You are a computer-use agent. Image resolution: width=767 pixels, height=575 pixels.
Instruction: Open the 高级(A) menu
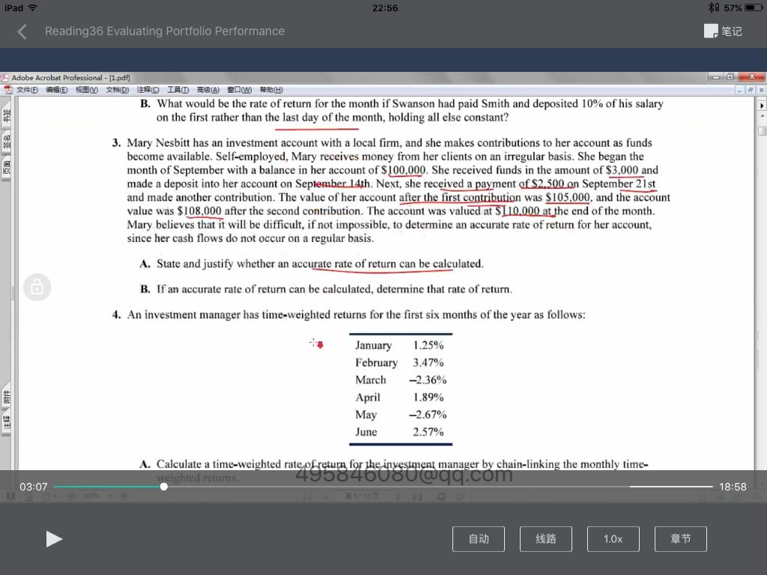[208, 90]
